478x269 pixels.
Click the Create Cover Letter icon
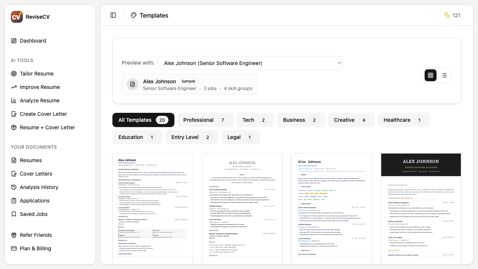click(x=13, y=114)
